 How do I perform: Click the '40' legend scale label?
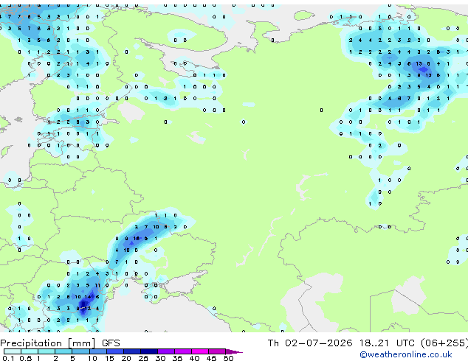pyautogui.click(x=194, y=358)
